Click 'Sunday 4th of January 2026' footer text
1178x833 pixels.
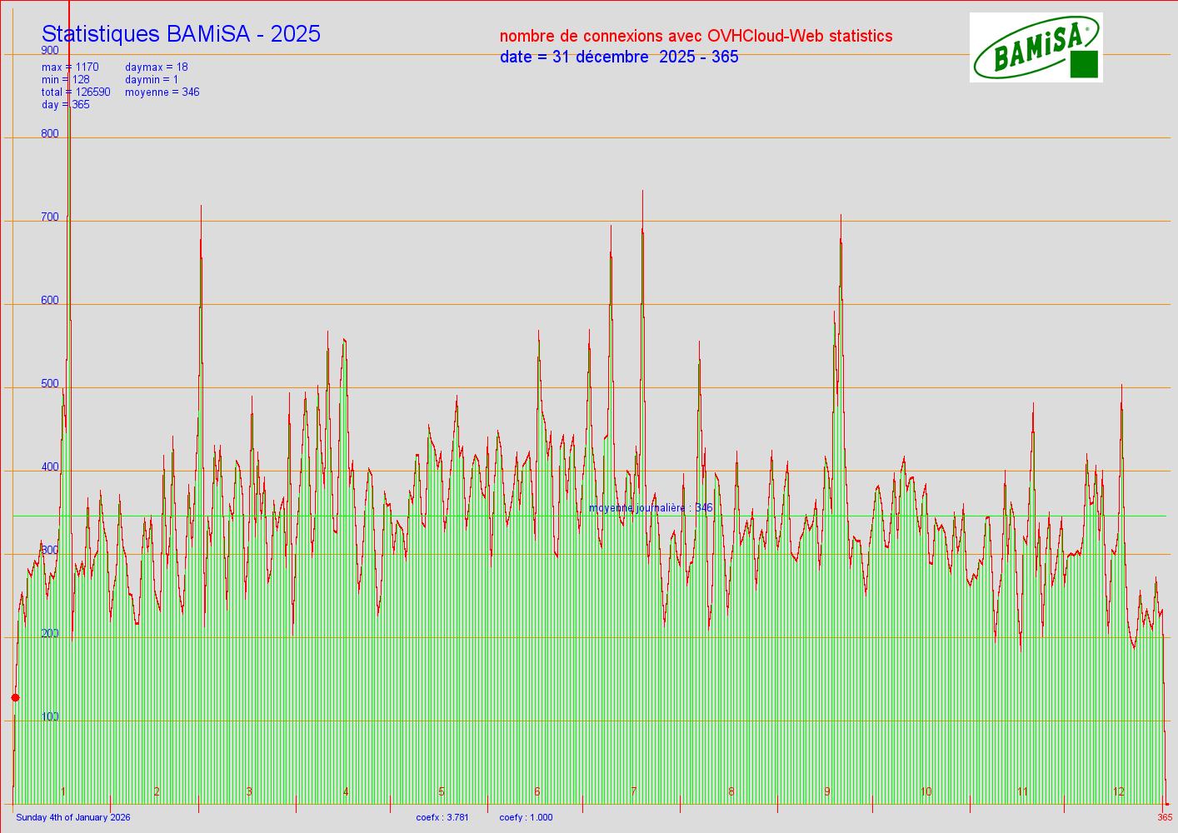tap(73, 817)
